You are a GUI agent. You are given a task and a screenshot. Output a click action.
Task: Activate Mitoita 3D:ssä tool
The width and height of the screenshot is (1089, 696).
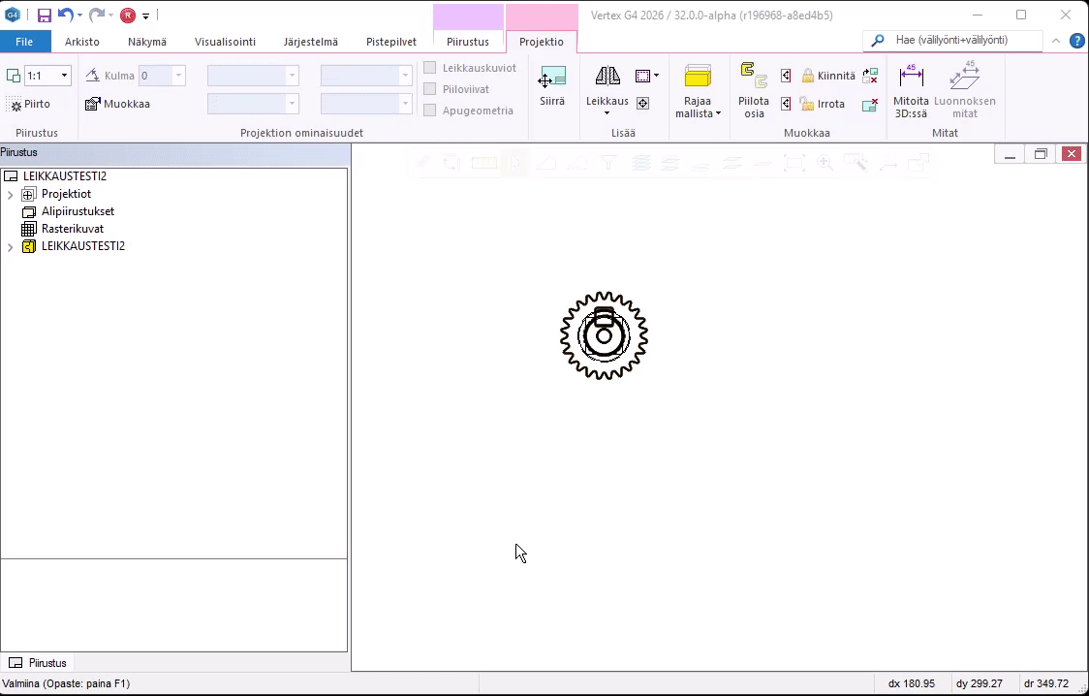[x=911, y=87]
